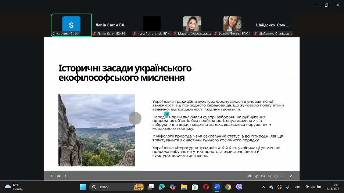Select Снісаренко Софія participant tile
This screenshot has width=344, height=193.
point(71,25)
